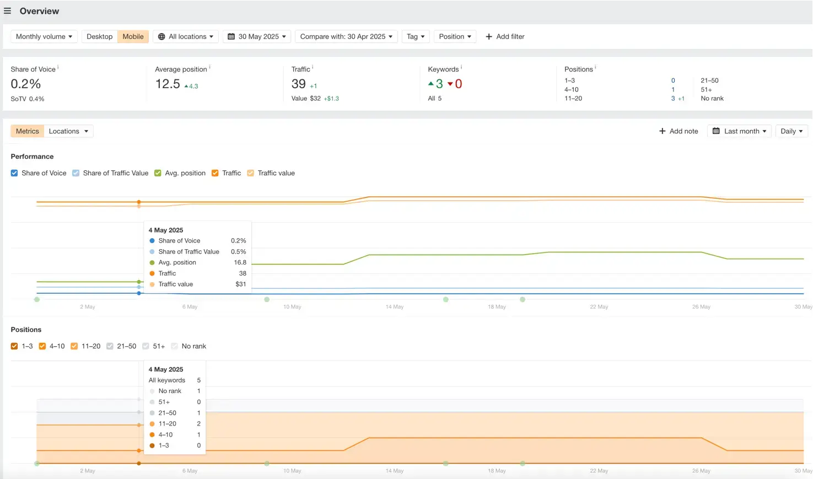This screenshot has height=479, width=813.
Task: Click calendar icon beside 30 May 2025
Action: pos(231,37)
